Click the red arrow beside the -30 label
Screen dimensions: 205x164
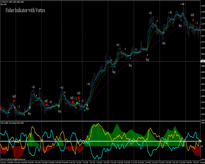pos(47,104)
